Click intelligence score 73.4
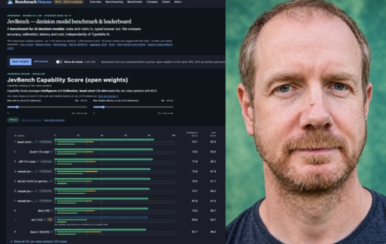This screenshot has width=386, height=244. 195,151
